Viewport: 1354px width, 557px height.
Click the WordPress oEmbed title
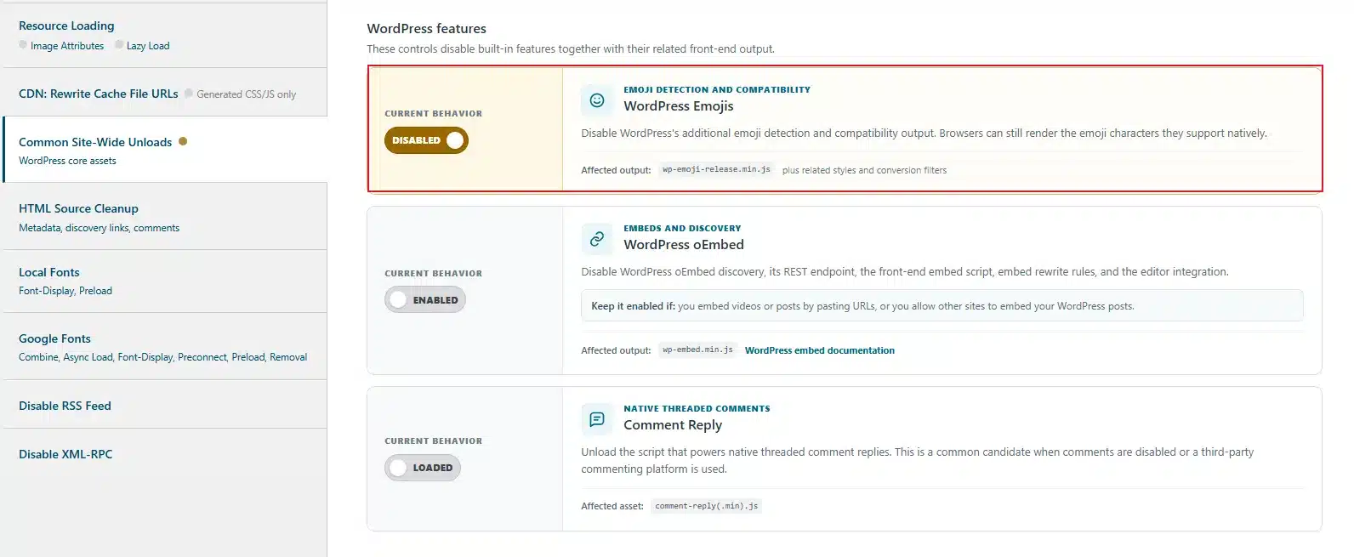tap(684, 245)
